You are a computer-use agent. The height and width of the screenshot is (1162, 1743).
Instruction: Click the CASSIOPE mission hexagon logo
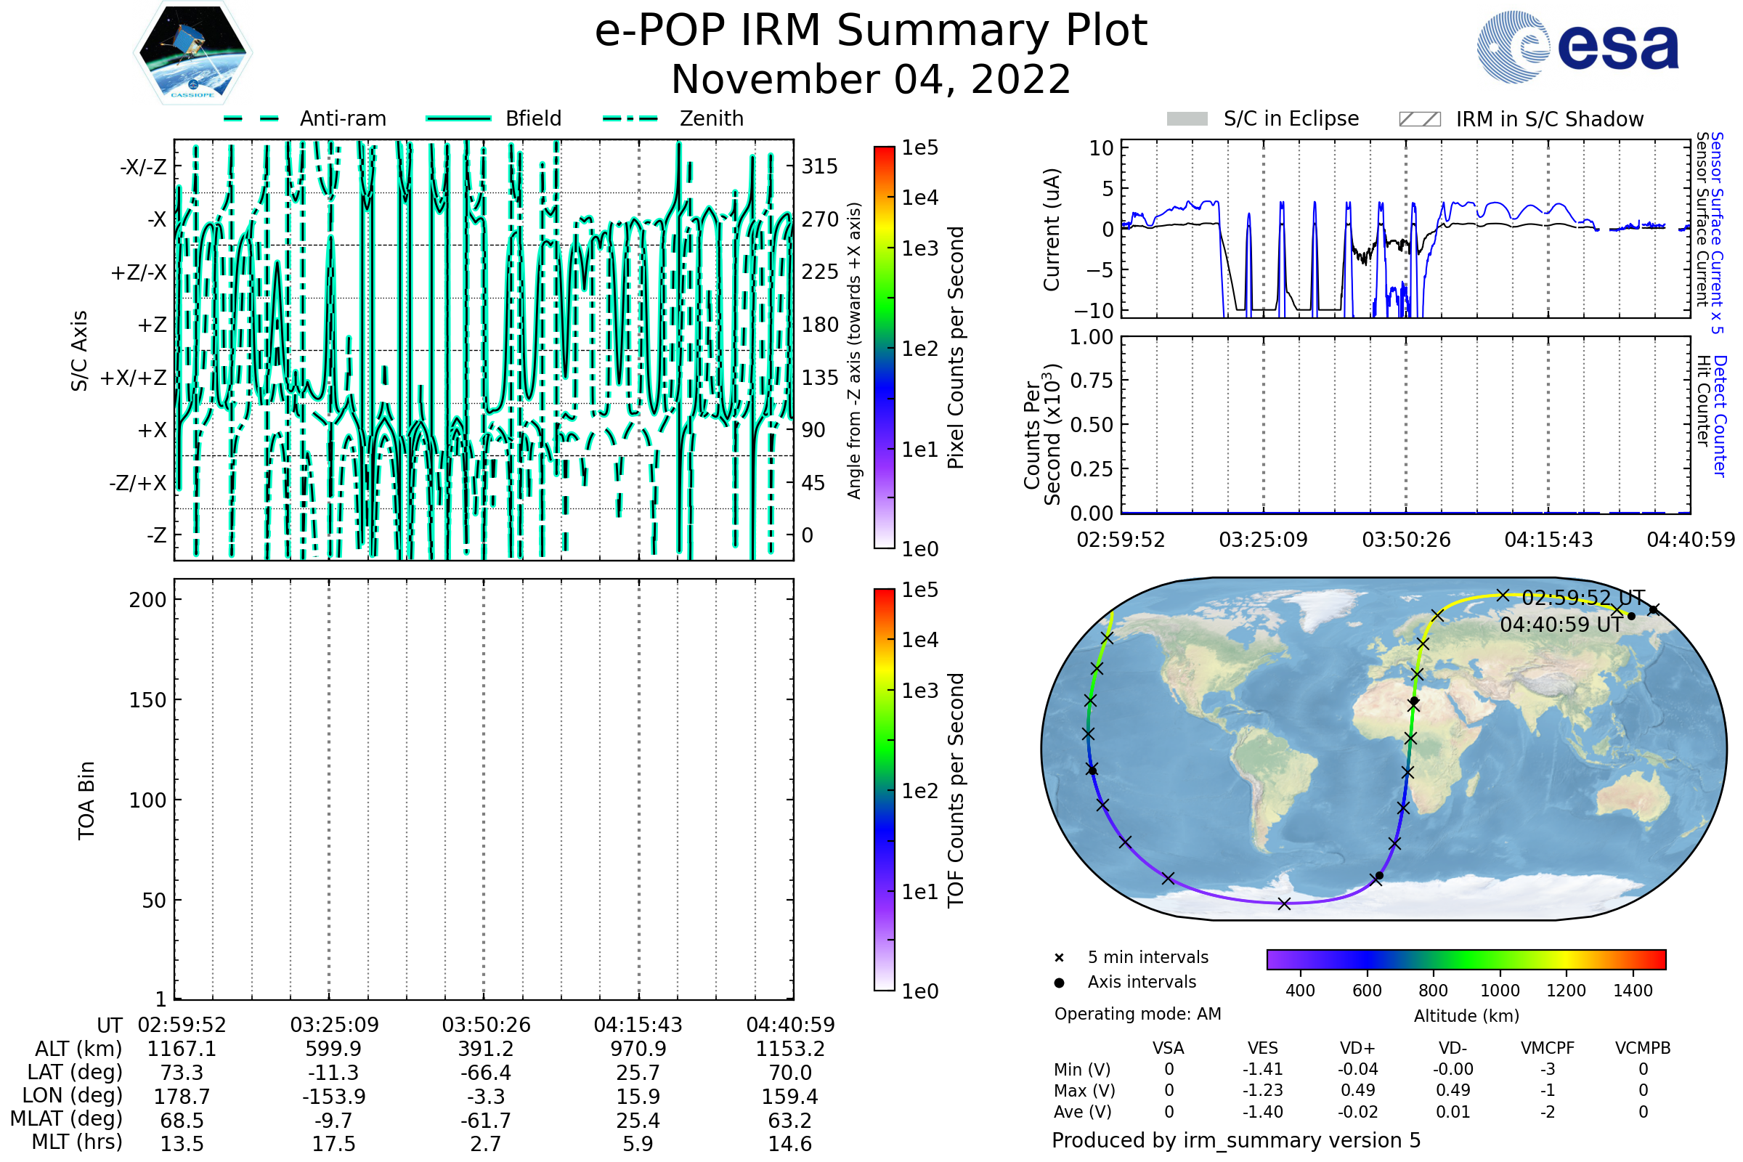(x=192, y=53)
